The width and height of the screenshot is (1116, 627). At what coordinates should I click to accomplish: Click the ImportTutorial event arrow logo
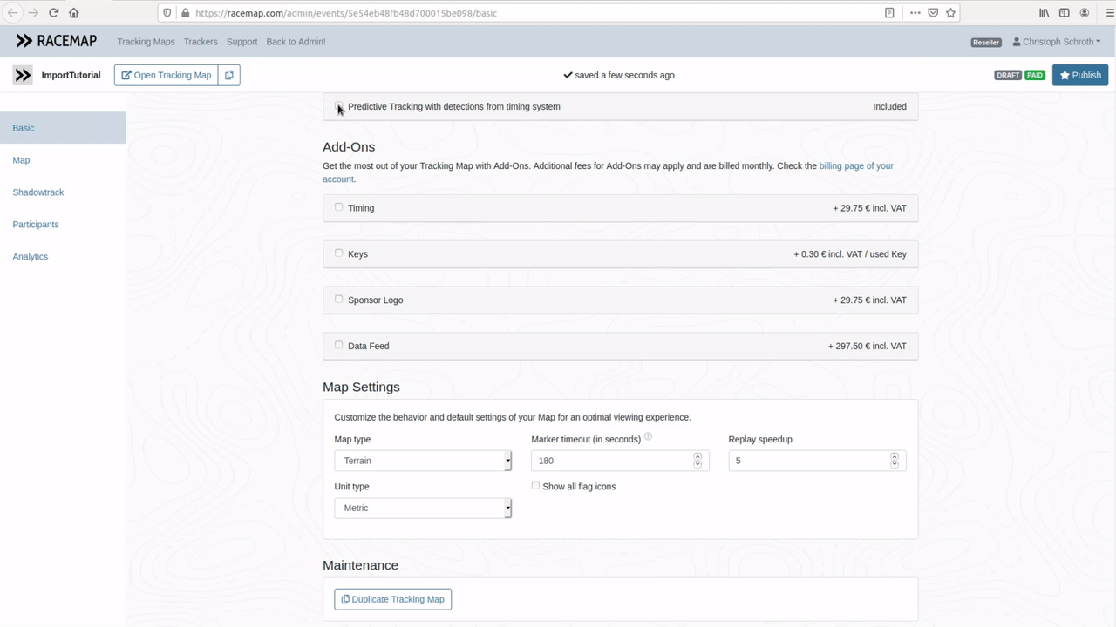pos(23,75)
